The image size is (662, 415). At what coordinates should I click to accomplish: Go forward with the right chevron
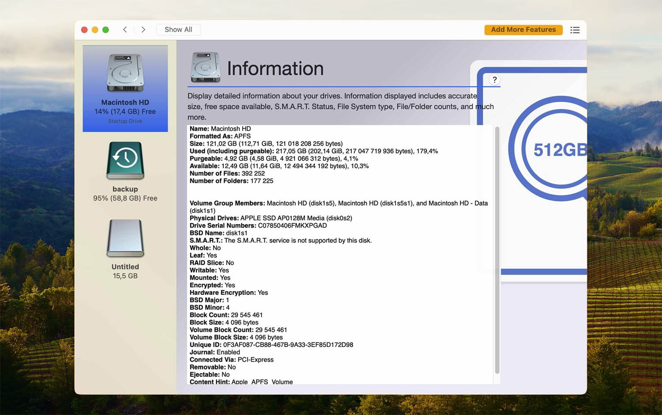[143, 30]
